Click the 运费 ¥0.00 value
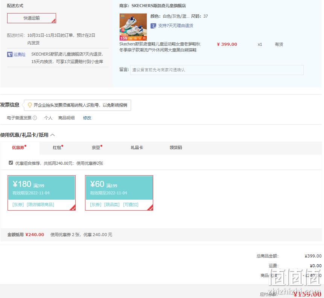This screenshot has width=324, height=298. pyautogui.click(x=315, y=266)
